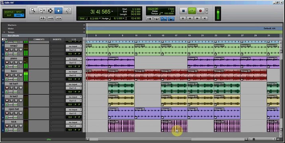Solo the open hat track
The width and height of the screenshot is (285, 143).
point(16,113)
